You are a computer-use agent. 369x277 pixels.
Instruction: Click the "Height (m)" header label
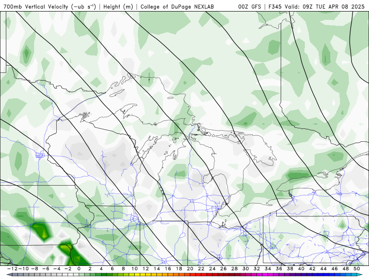pyautogui.click(x=118, y=6)
